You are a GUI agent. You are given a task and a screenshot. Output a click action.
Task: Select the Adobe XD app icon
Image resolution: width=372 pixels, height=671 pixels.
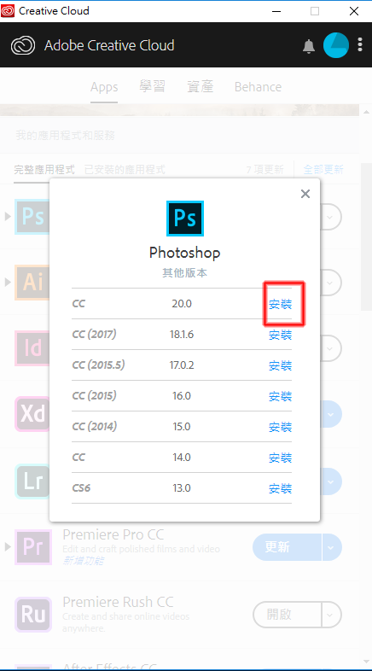pos(33,414)
